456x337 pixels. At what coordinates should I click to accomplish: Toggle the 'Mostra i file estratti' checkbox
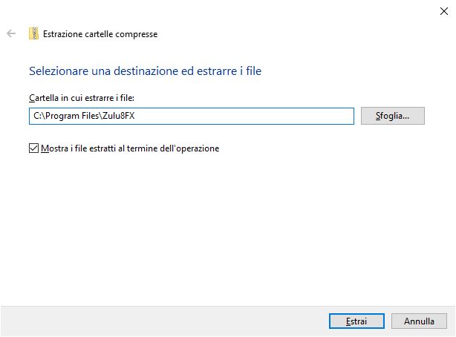pos(33,148)
